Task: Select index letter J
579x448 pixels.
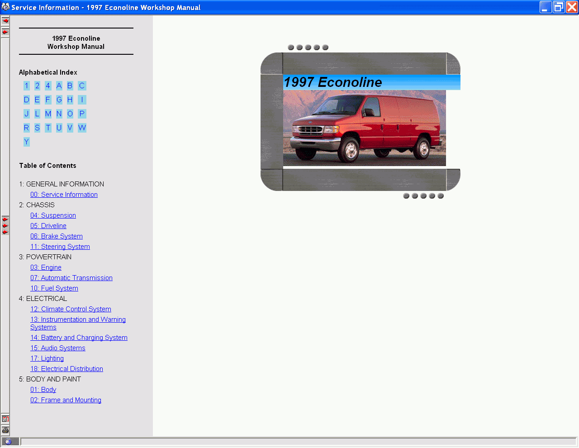Action: point(26,114)
